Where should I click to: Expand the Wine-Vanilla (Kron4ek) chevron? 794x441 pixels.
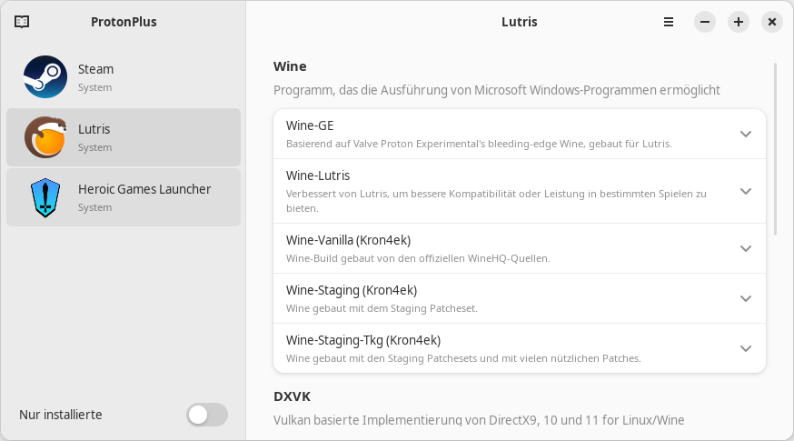[745, 248]
